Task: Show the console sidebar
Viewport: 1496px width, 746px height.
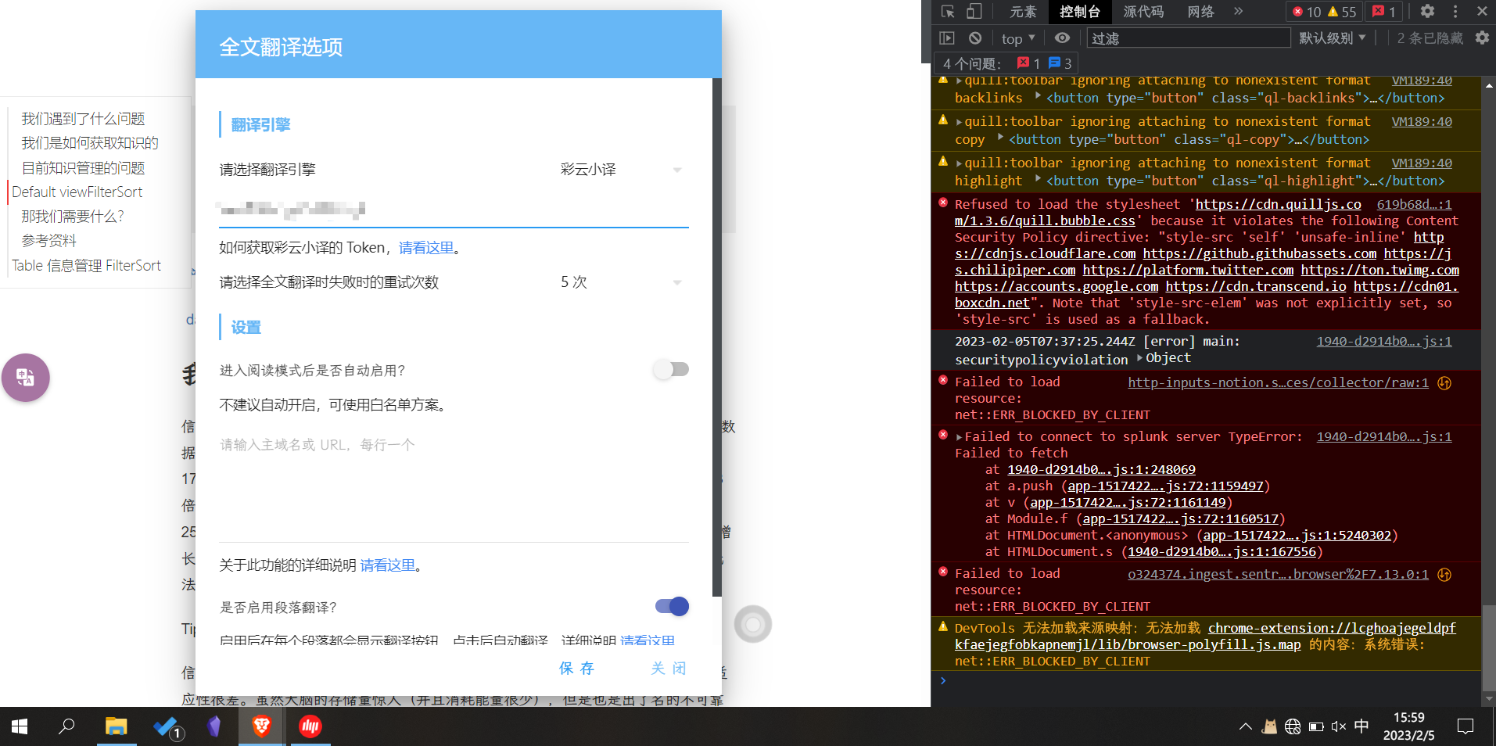Action: point(947,38)
